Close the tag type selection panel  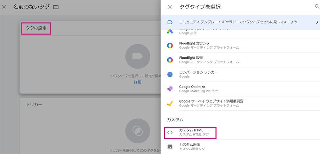[x=170, y=7]
